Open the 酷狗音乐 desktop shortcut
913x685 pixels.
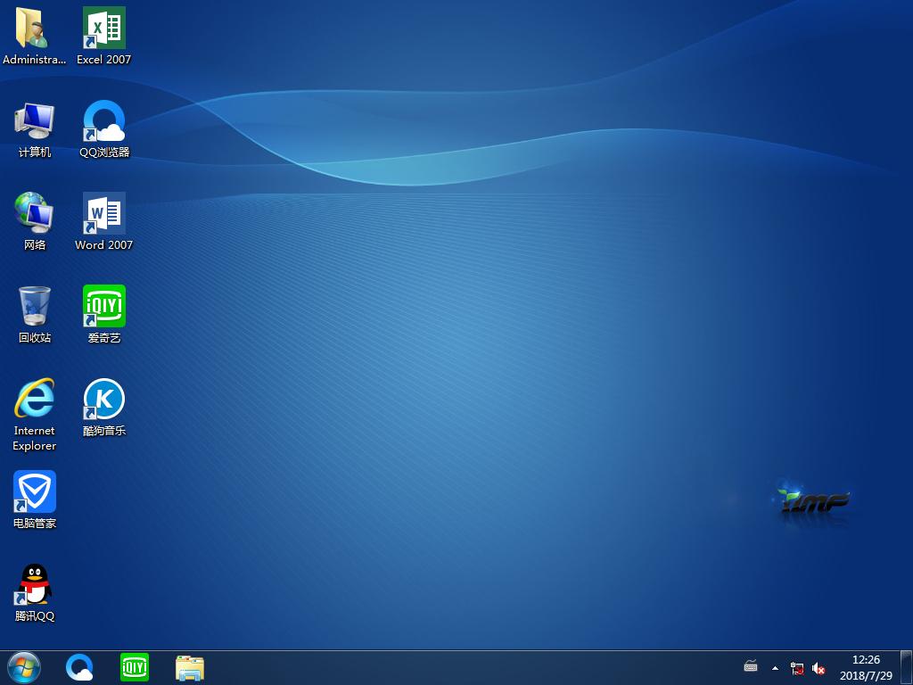(x=104, y=407)
